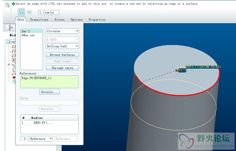The image size is (236, 151).
Task: Expand the collapsed feature node in model tree
Action: click(9, 65)
